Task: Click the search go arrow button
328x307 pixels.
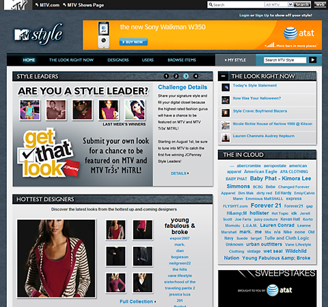Action: click(x=313, y=60)
